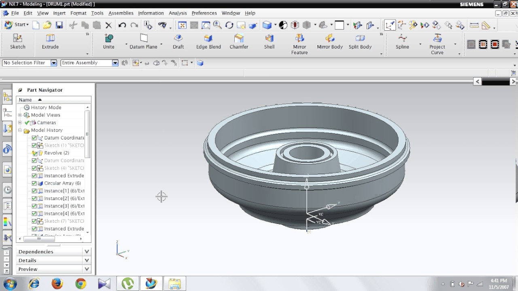This screenshot has height=291, width=518.
Task: Toggle the Circular Array (6) checkbox
Action: (x=34, y=183)
